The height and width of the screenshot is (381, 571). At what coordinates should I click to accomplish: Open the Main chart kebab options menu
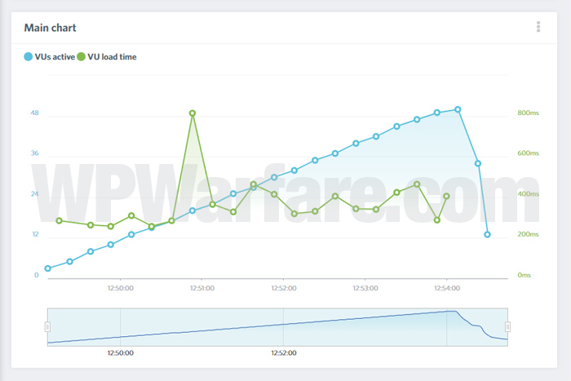point(538,27)
